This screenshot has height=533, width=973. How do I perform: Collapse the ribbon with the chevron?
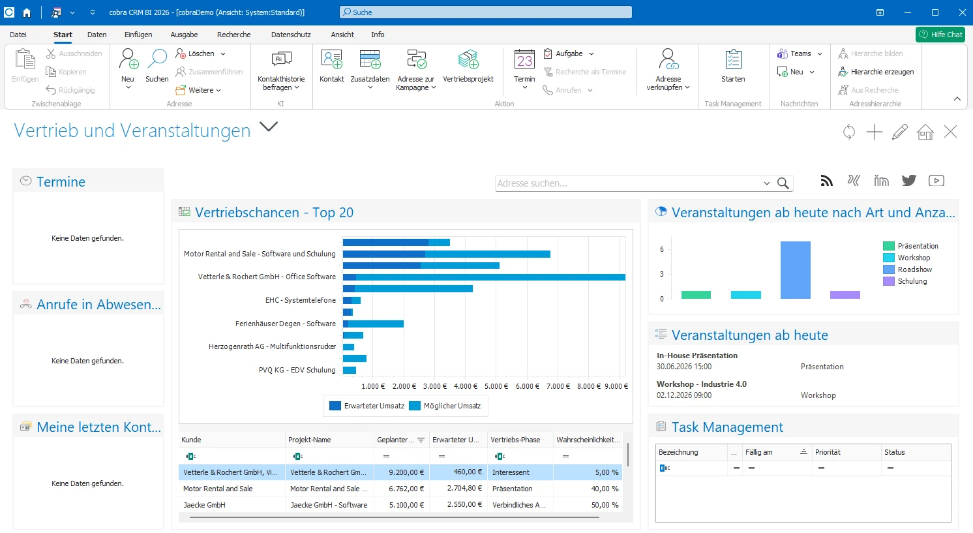point(957,99)
